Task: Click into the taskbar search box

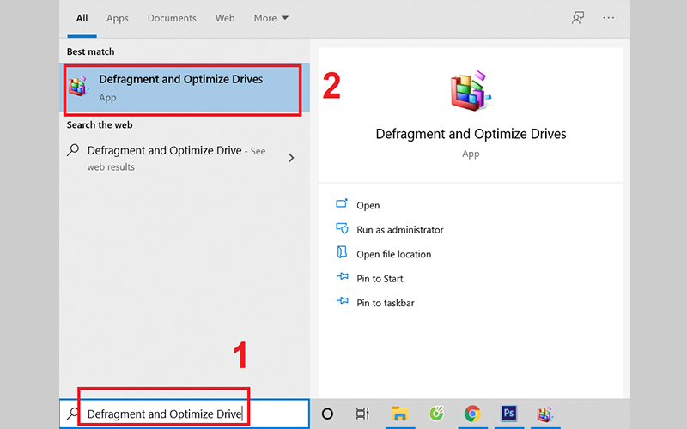Action: click(185, 414)
